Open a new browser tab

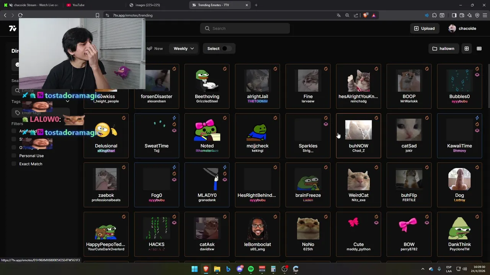tap(256, 5)
